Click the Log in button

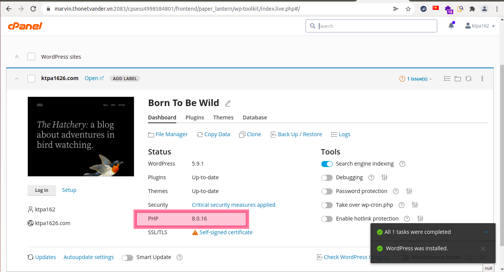click(42, 190)
